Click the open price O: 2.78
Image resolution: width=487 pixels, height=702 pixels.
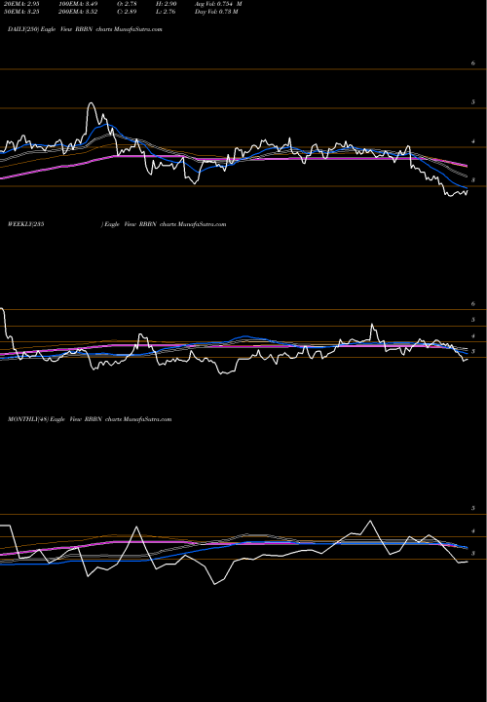pyautogui.click(x=127, y=4)
